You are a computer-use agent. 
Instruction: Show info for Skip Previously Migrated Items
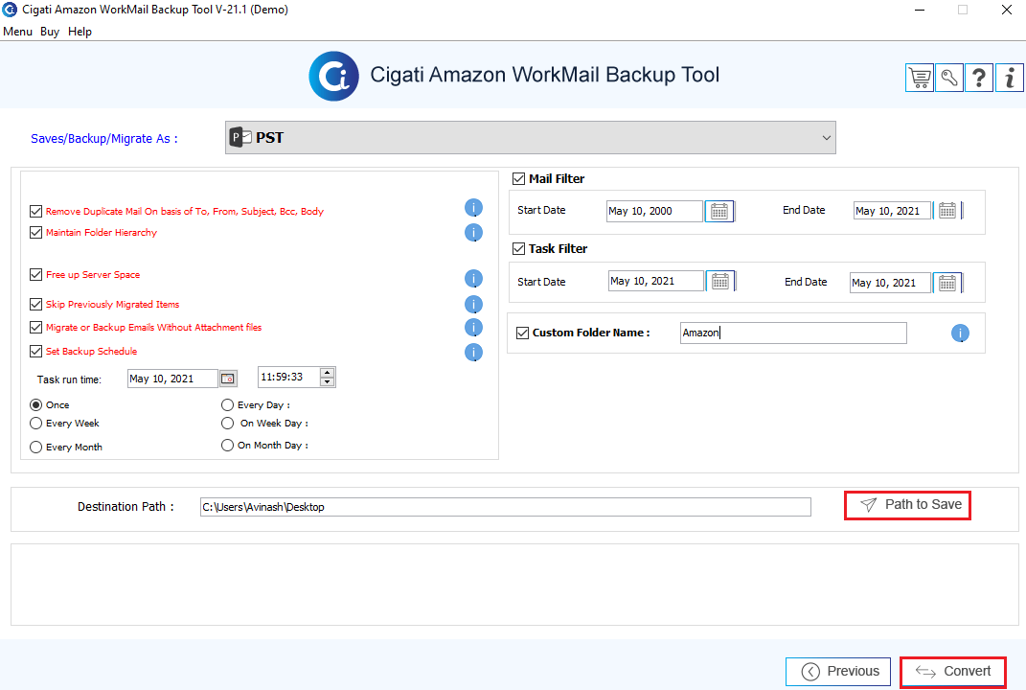coord(474,304)
